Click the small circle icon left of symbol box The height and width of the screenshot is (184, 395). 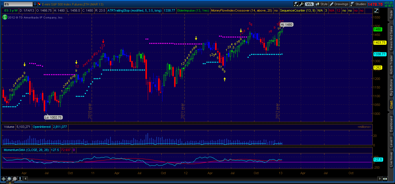coord(2,4)
